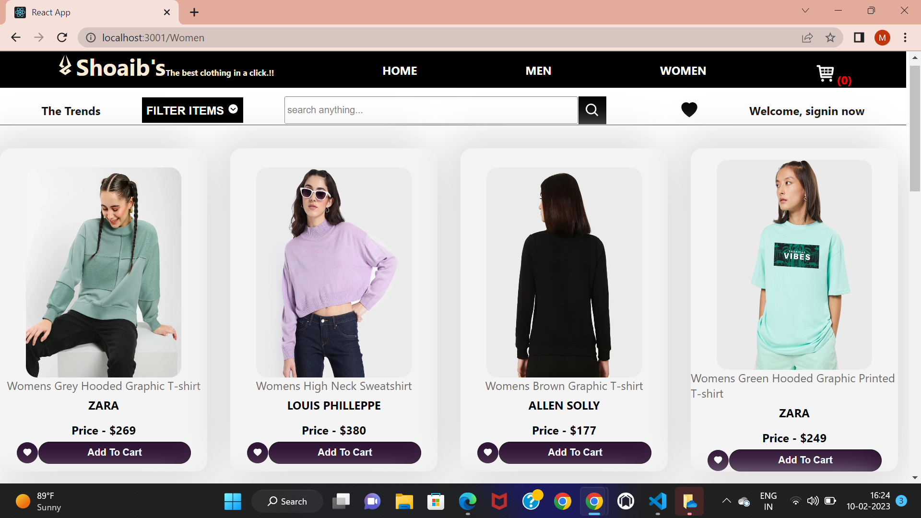Click the search magnifier icon
The height and width of the screenshot is (518, 921).
tap(592, 110)
